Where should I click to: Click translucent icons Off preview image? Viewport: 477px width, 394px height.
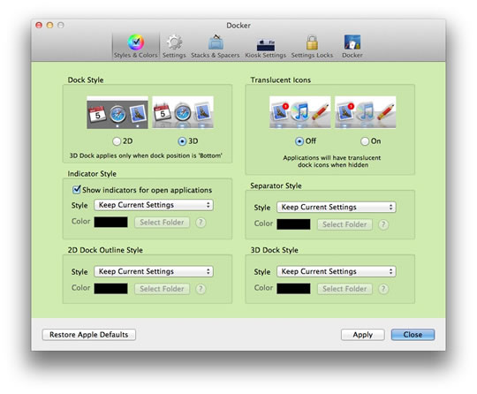[x=300, y=112]
